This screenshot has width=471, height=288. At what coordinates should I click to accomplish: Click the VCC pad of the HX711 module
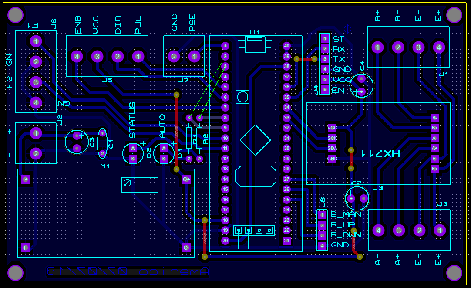click(332, 128)
